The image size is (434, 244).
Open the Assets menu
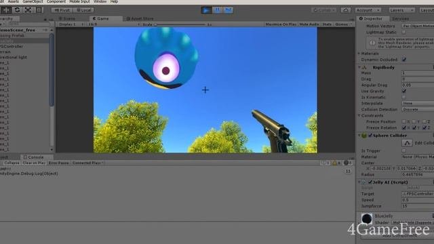[14, 1]
